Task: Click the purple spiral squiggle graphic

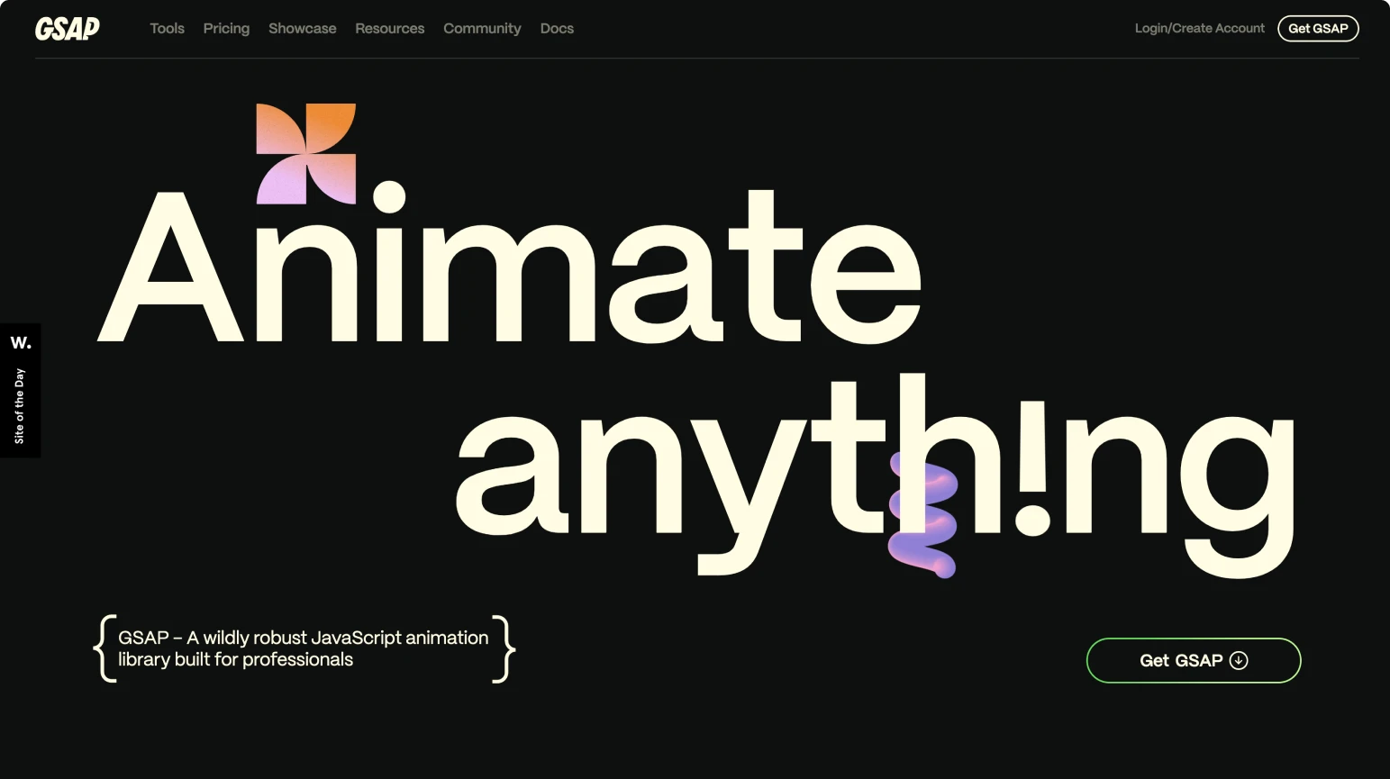Action: coord(922,516)
